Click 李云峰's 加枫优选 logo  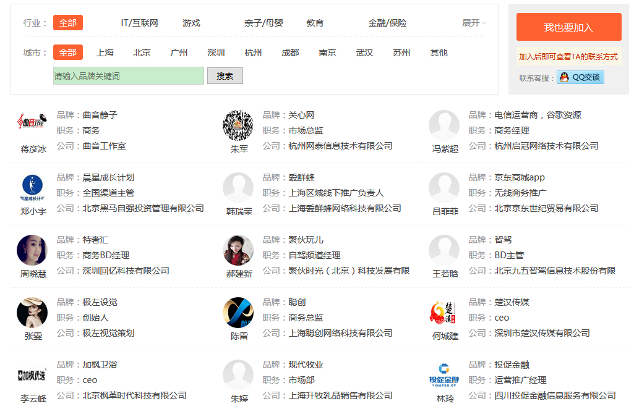[32, 375]
